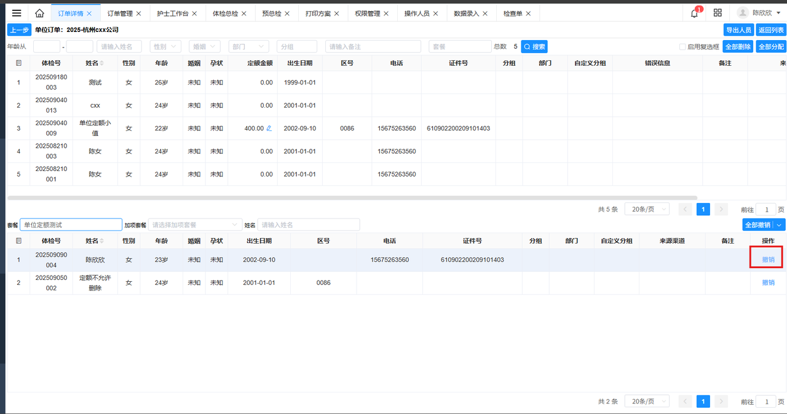This screenshot has height=414, width=787.
Task: Click the 搜索 search button
Action: pos(534,47)
